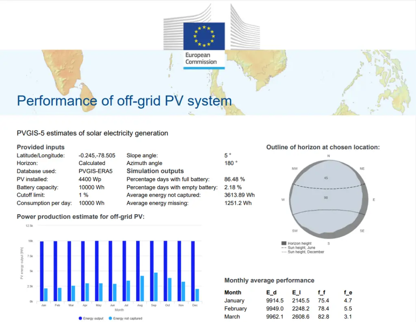Viewport: 416px width, 322px height.
Task: Click the 'Performance of off-grid PV system' title
Action: click(124, 101)
